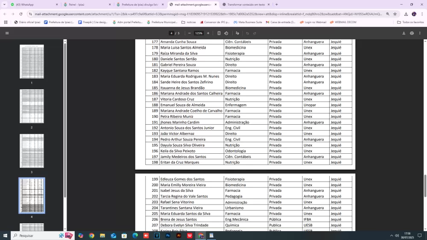Image resolution: width=427 pixels, height=240 pixels.
Task: Bookmark this page with the star icon
Action: coord(395,14)
